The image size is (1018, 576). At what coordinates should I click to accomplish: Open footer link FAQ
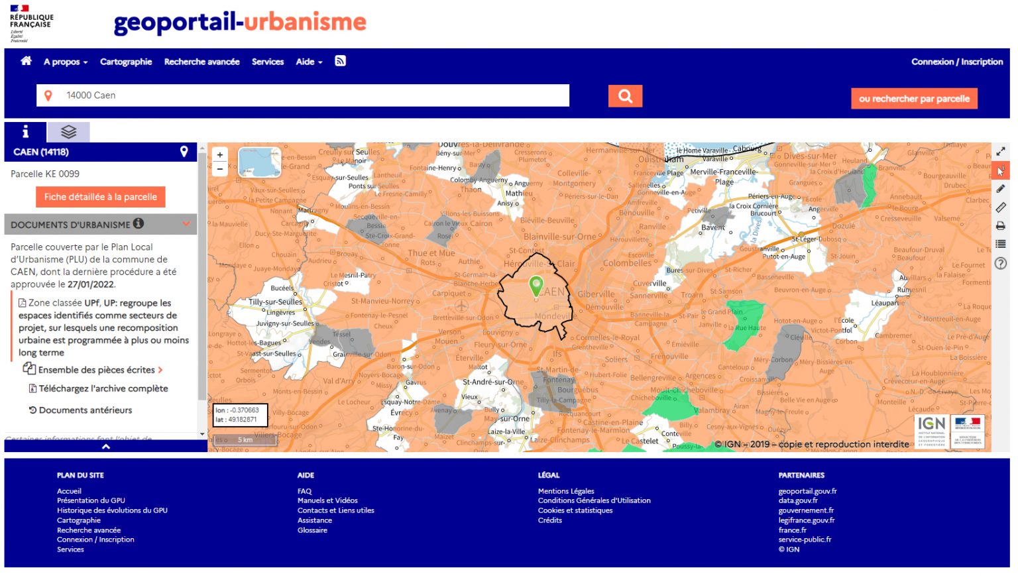click(x=304, y=491)
